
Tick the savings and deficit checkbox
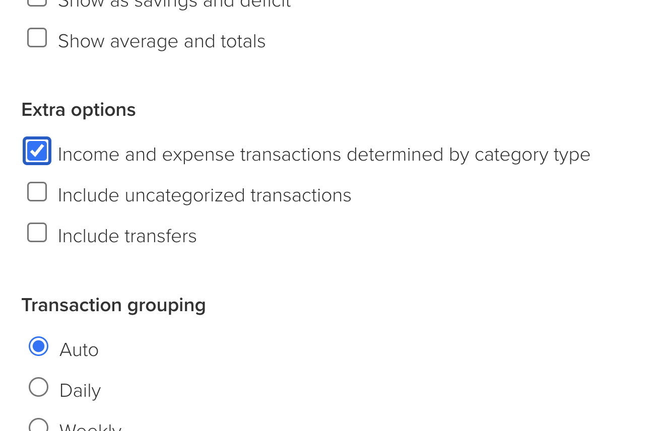pos(37,2)
